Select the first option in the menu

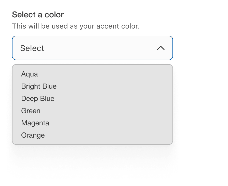coord(29,74)
